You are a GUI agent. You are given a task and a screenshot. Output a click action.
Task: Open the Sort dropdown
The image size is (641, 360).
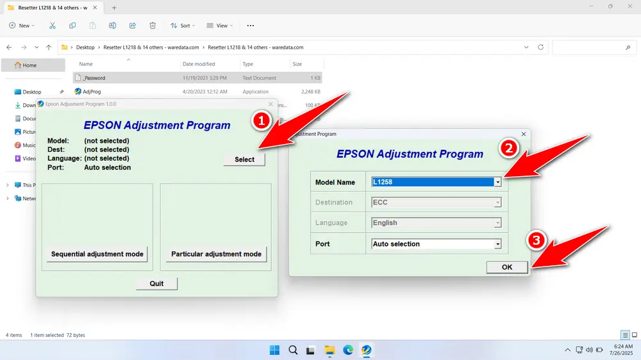pyautogui.click(x=183, y=26)
